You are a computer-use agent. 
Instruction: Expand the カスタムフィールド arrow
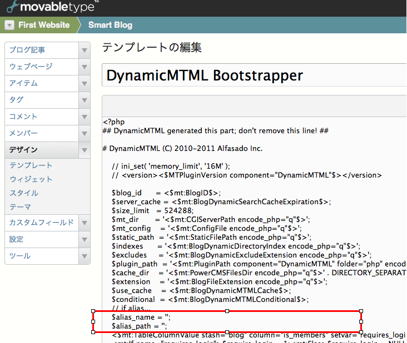[x=85, y=223]
